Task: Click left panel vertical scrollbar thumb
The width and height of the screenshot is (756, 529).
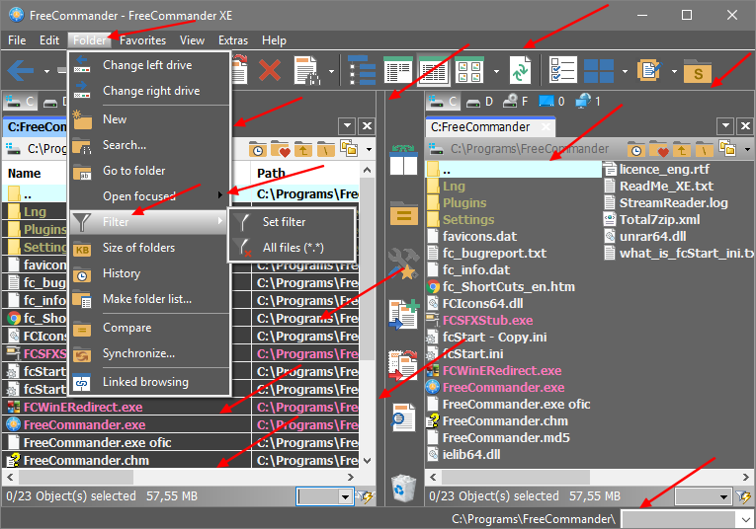Action: coord(368,269)
